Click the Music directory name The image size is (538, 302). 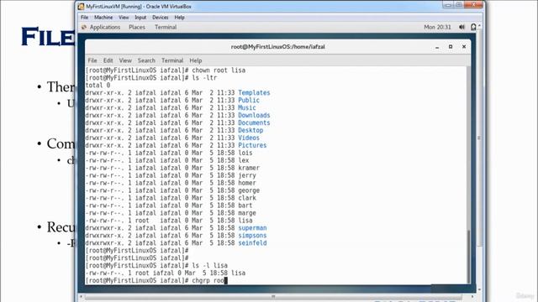[247, 108]
